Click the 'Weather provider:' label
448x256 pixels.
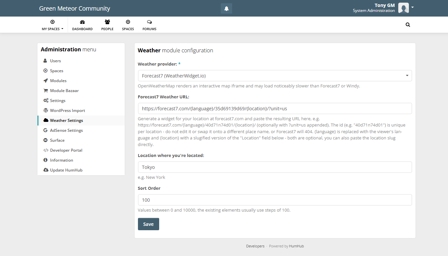158,64
